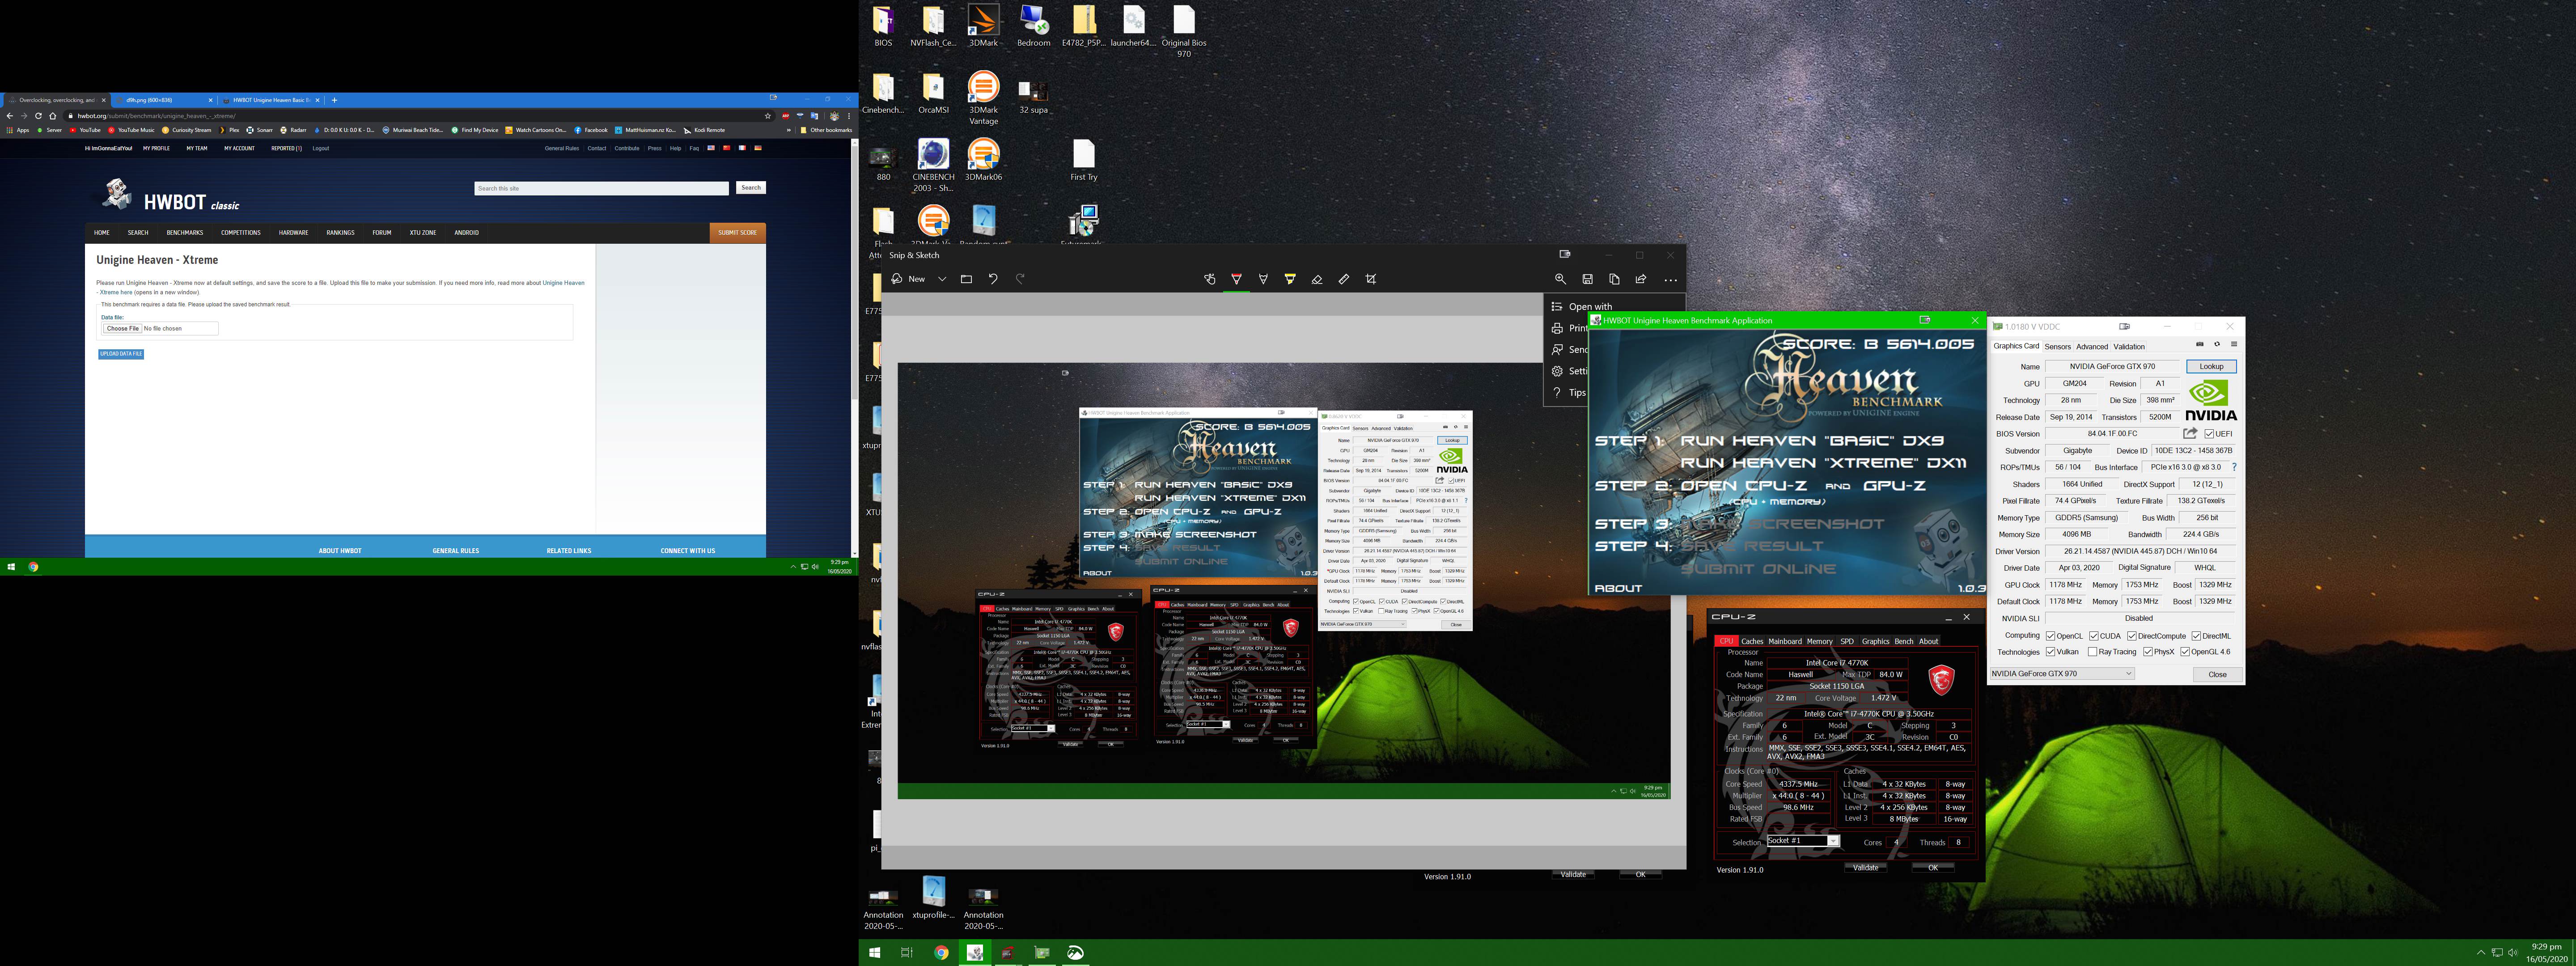Click the orange SUBMIT SCORE button
2576x966 pixels.
[x=737, y=233]
